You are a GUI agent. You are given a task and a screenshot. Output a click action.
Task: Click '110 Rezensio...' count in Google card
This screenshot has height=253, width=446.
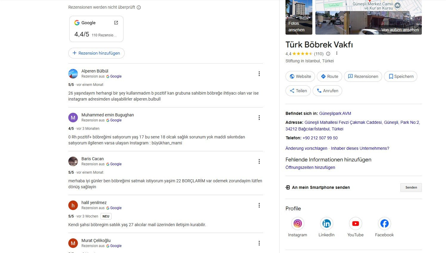click(x=104, y=35)
